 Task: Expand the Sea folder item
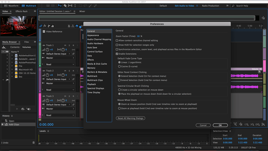(x=12, y=77)
